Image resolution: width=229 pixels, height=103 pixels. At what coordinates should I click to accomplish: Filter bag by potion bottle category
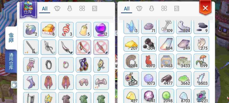point(152,8)
